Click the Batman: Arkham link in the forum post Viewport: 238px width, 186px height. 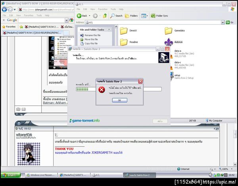(55, 103)
